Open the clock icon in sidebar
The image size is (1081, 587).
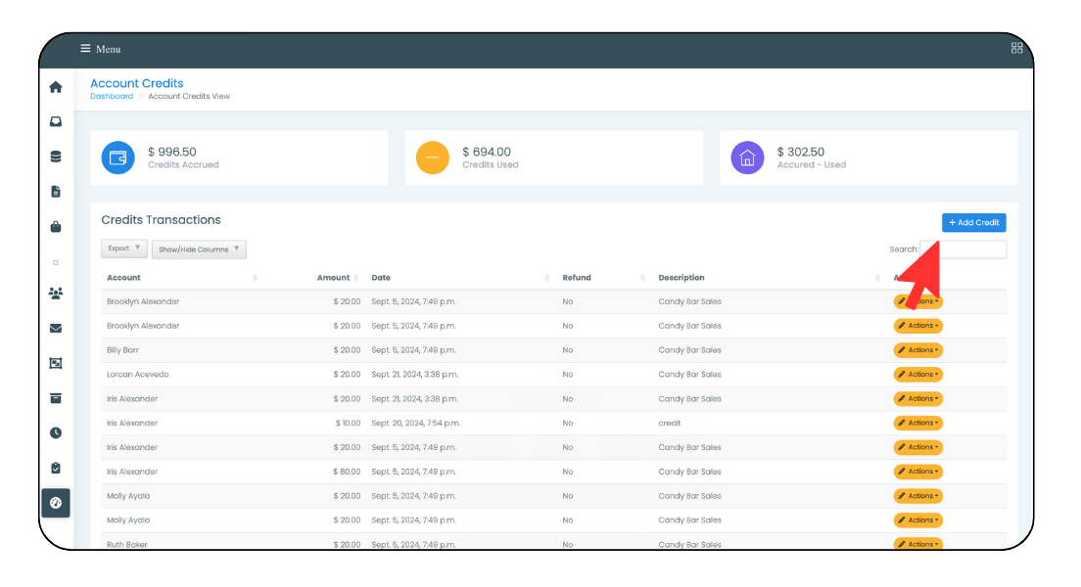[56, 432]
